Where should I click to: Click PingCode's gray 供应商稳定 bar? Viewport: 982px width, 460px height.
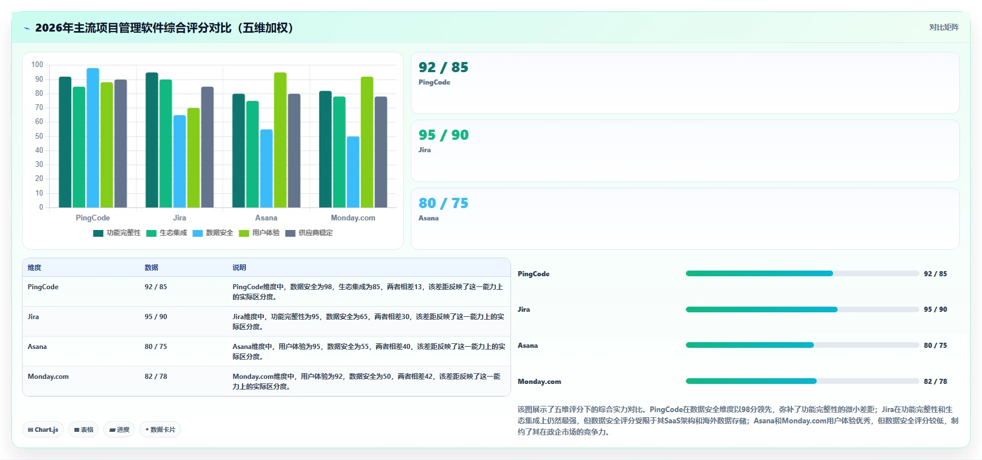click(121, 143)
